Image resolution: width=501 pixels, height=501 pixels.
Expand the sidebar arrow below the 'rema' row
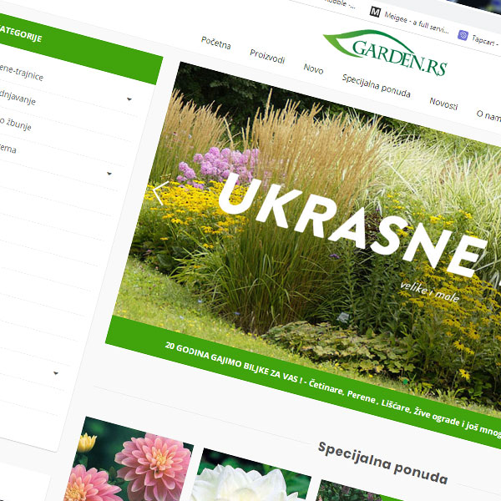coord(109,174)
